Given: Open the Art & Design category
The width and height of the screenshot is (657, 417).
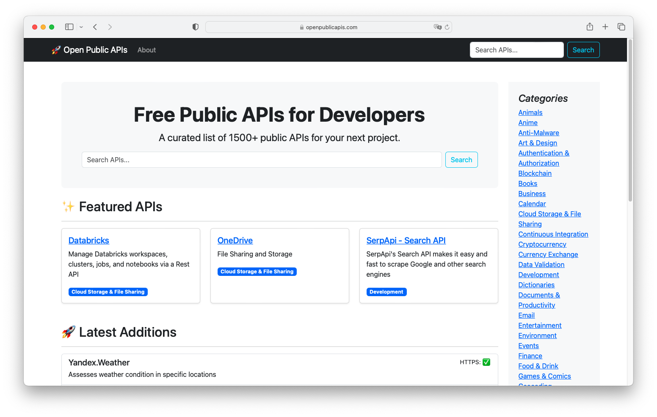Looking at the screenshot, I should coord(538,143).
